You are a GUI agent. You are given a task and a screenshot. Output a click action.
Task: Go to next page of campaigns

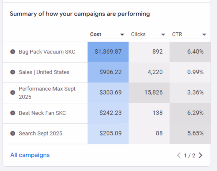(200, 156)
